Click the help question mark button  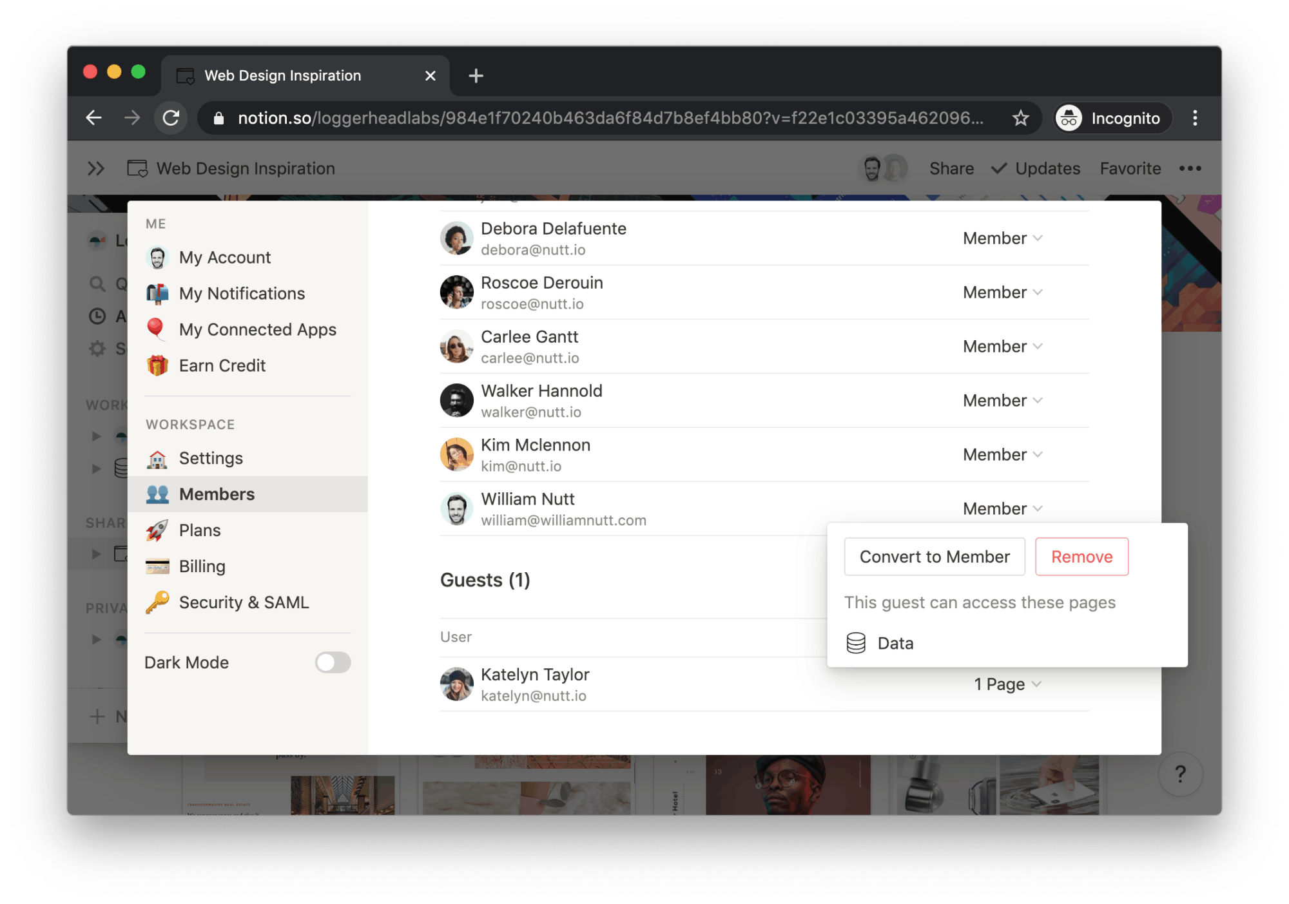click(1180, 773)
